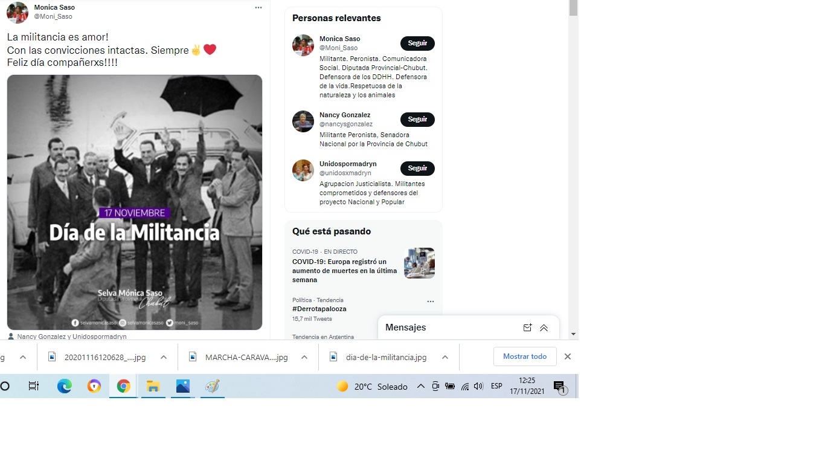Open the volume speaker tray icon
Image resolution: width=825 pixels, height=464 pixels.
(x=479, y=387)
